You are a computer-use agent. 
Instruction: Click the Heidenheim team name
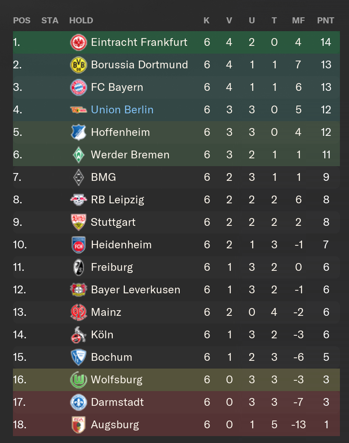point(121,245)
